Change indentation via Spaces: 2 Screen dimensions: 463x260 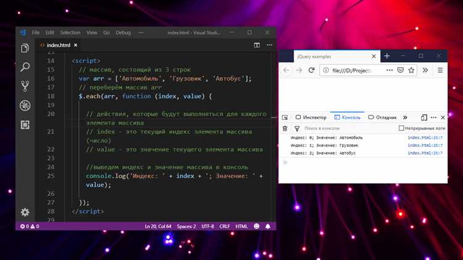(x=186, y=226)
